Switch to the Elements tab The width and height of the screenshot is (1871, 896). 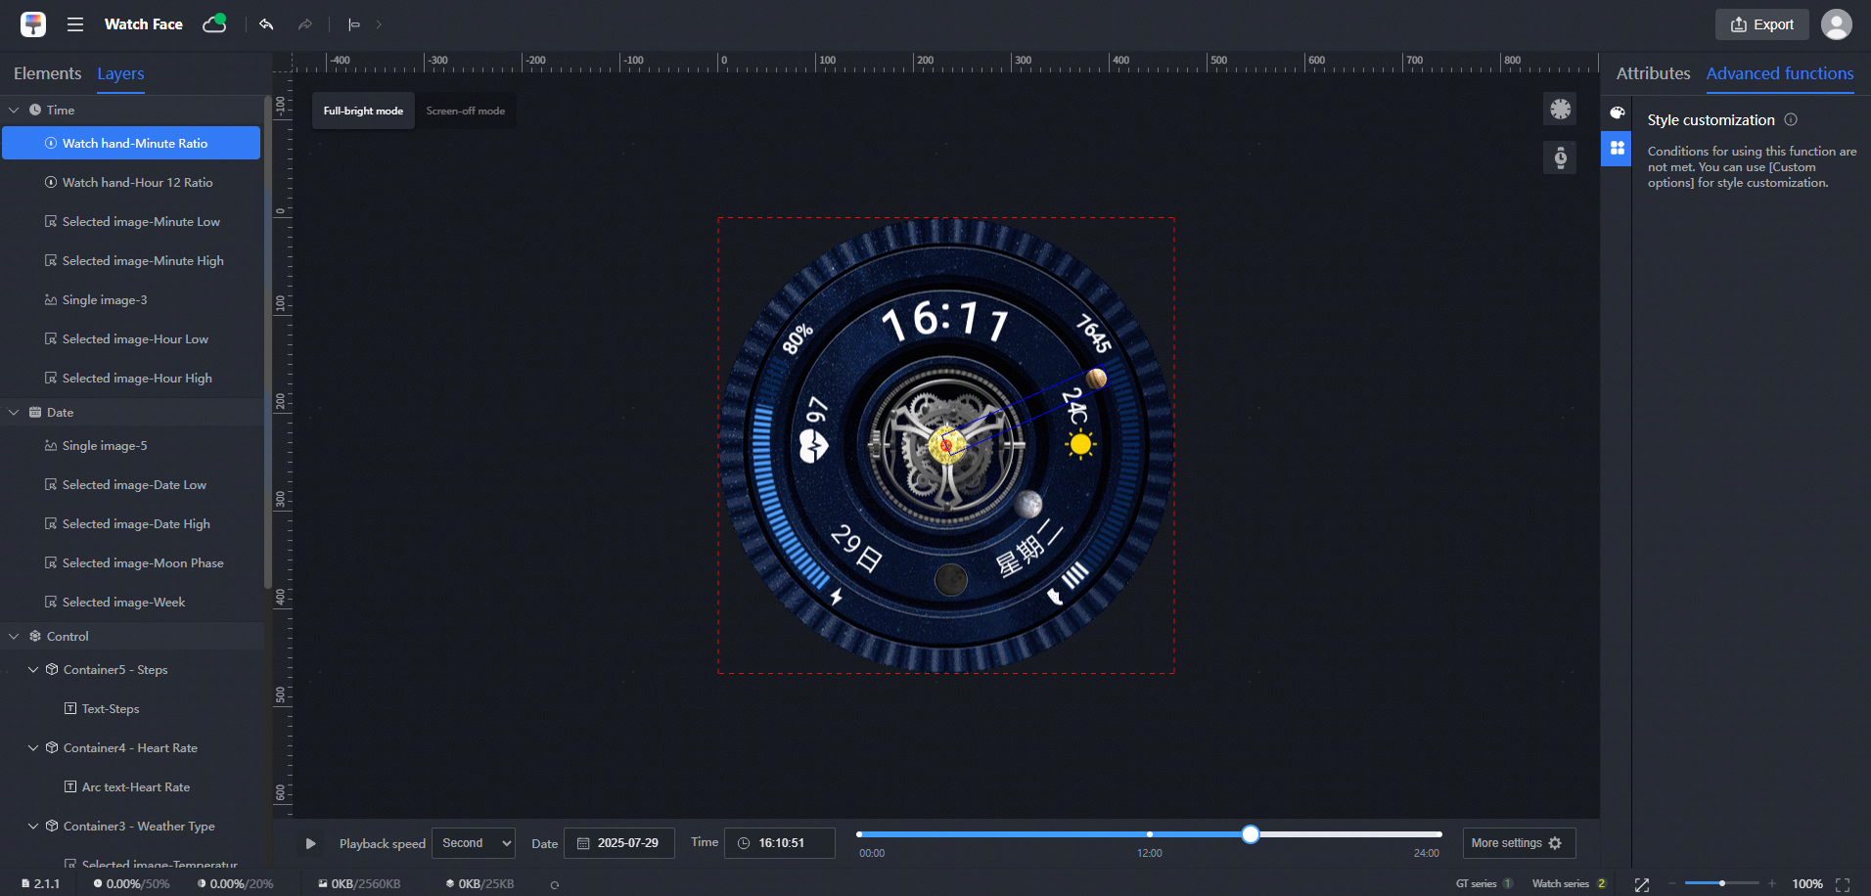pyautogui.click(x=48, y=73)
